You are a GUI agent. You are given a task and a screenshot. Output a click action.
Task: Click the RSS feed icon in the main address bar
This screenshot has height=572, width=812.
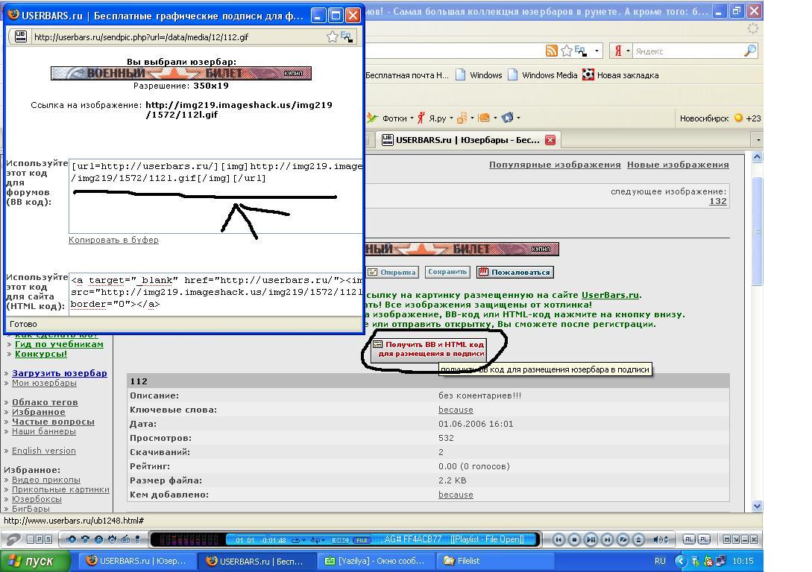(552, 51)
